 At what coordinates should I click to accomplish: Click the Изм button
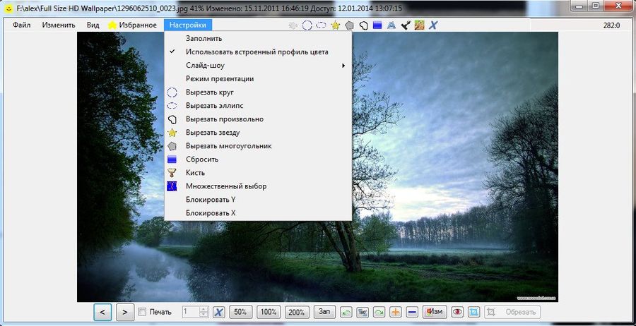pos(435,312)
